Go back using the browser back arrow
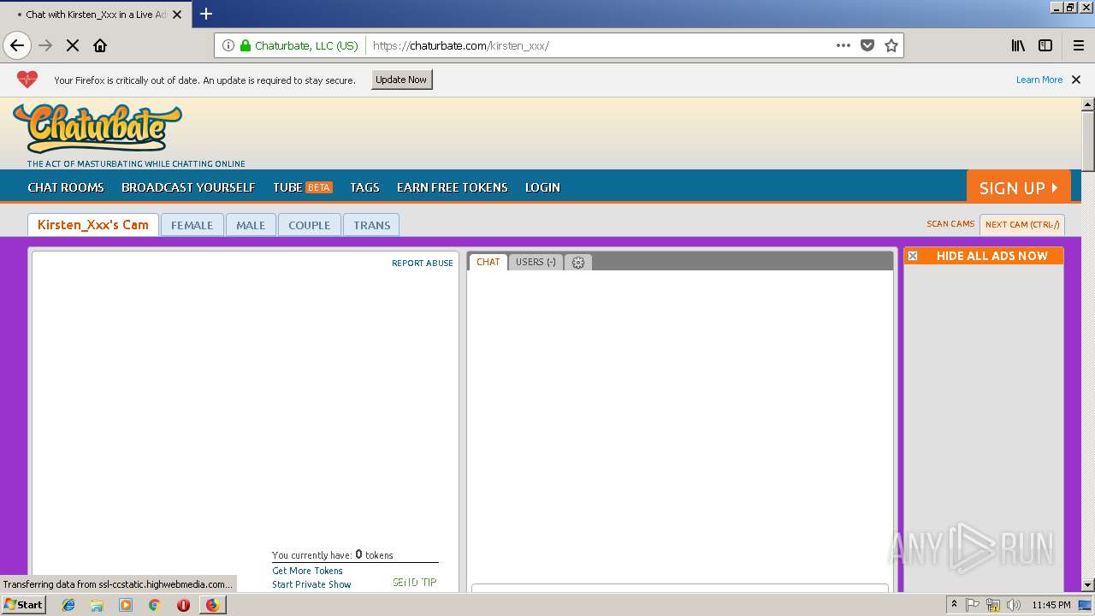 [x=17, y=45]
